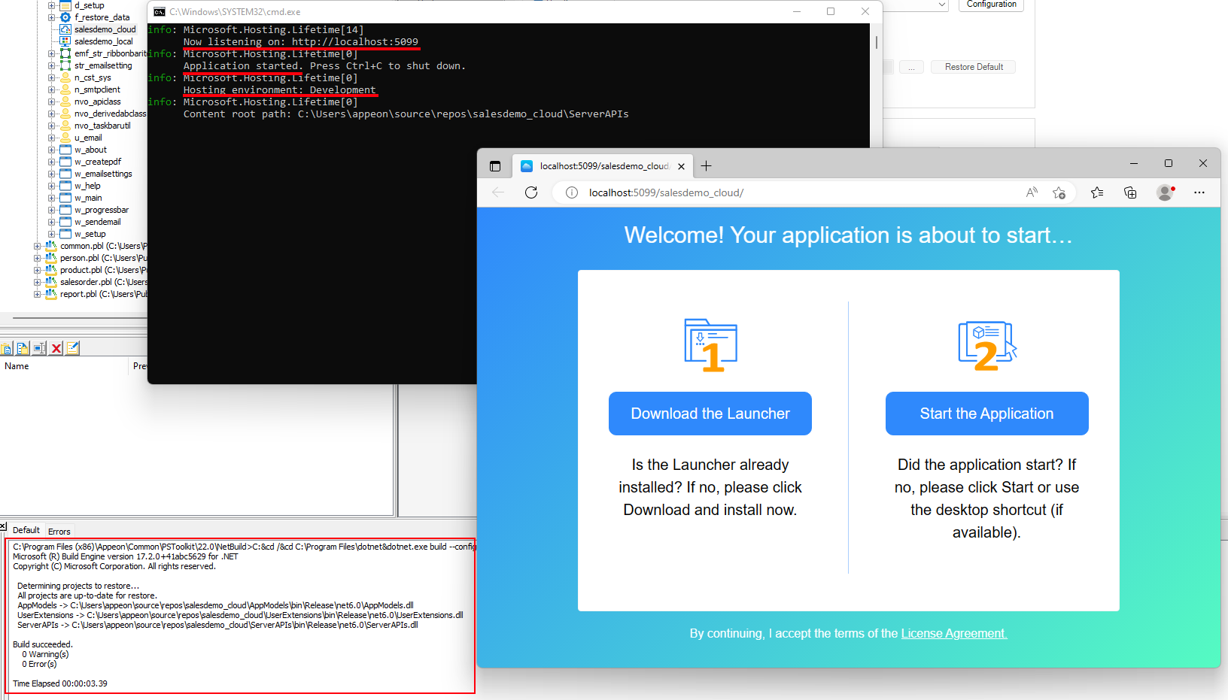The image size is (1228, 700).
Task: Select salesdemo_cloud in the tree
Action: tap(105, 29)
